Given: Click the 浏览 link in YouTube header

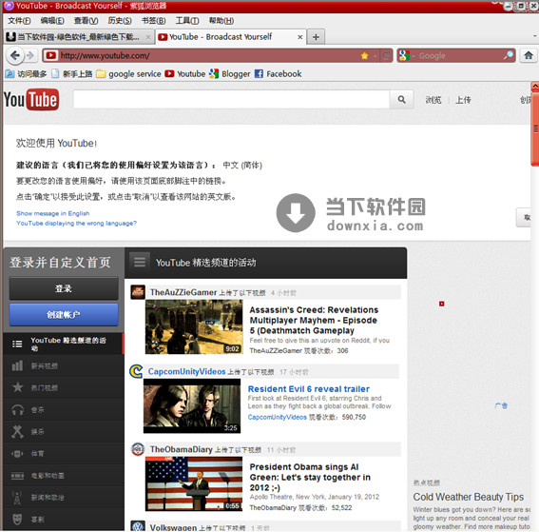Looking at the screenshot, I should pyautogui.click(x=433, y=100).
